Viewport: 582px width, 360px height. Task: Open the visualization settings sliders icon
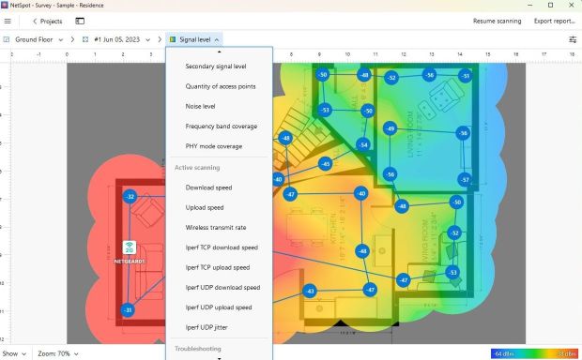tap(573, 39)
